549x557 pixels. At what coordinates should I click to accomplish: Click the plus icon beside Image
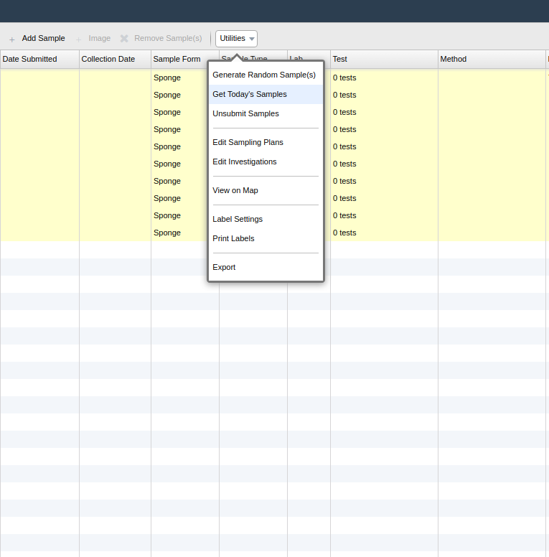(78, 39)
